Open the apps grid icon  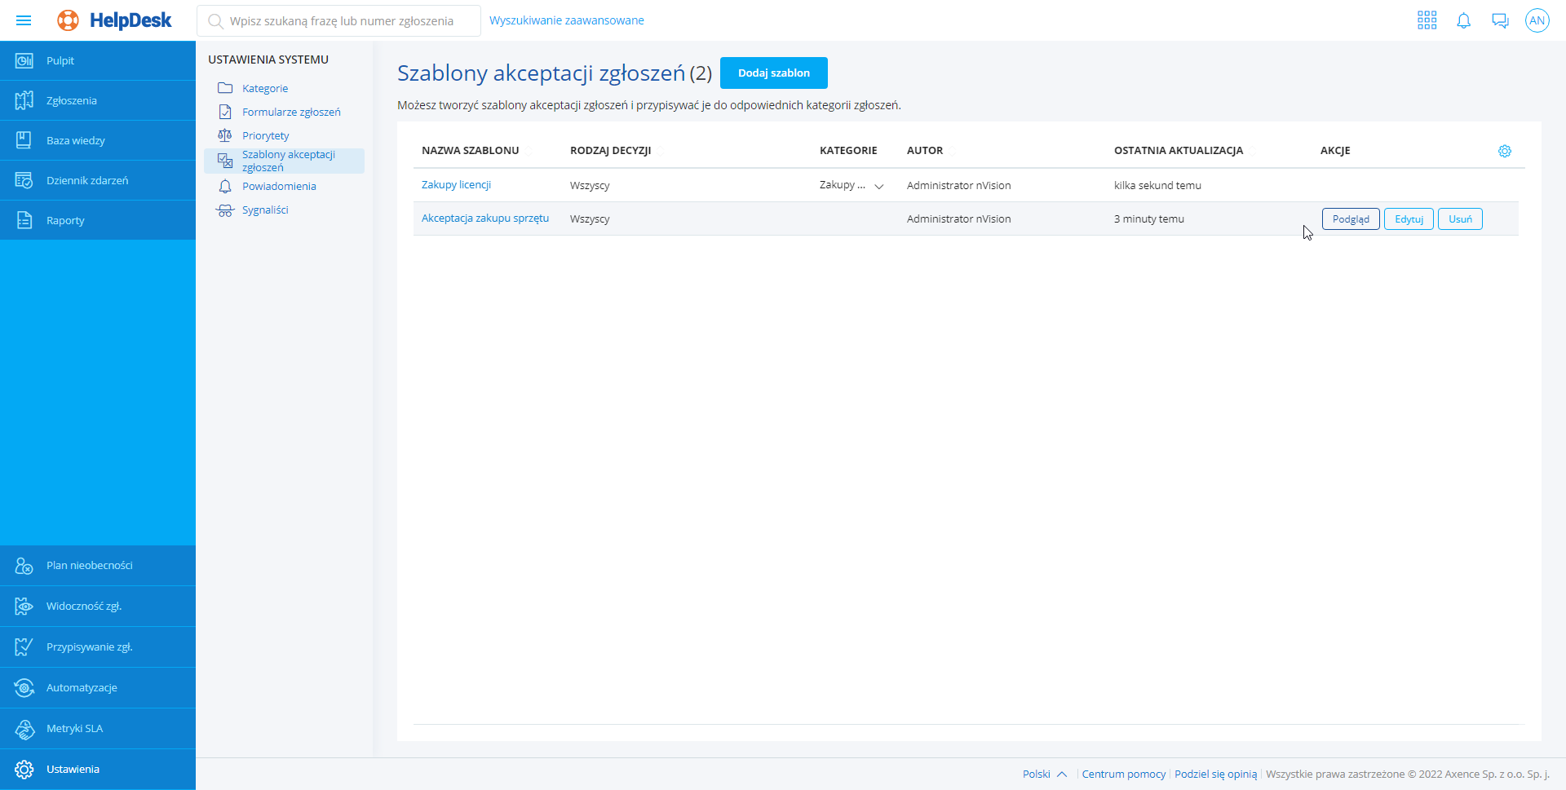coord(1427,20)
